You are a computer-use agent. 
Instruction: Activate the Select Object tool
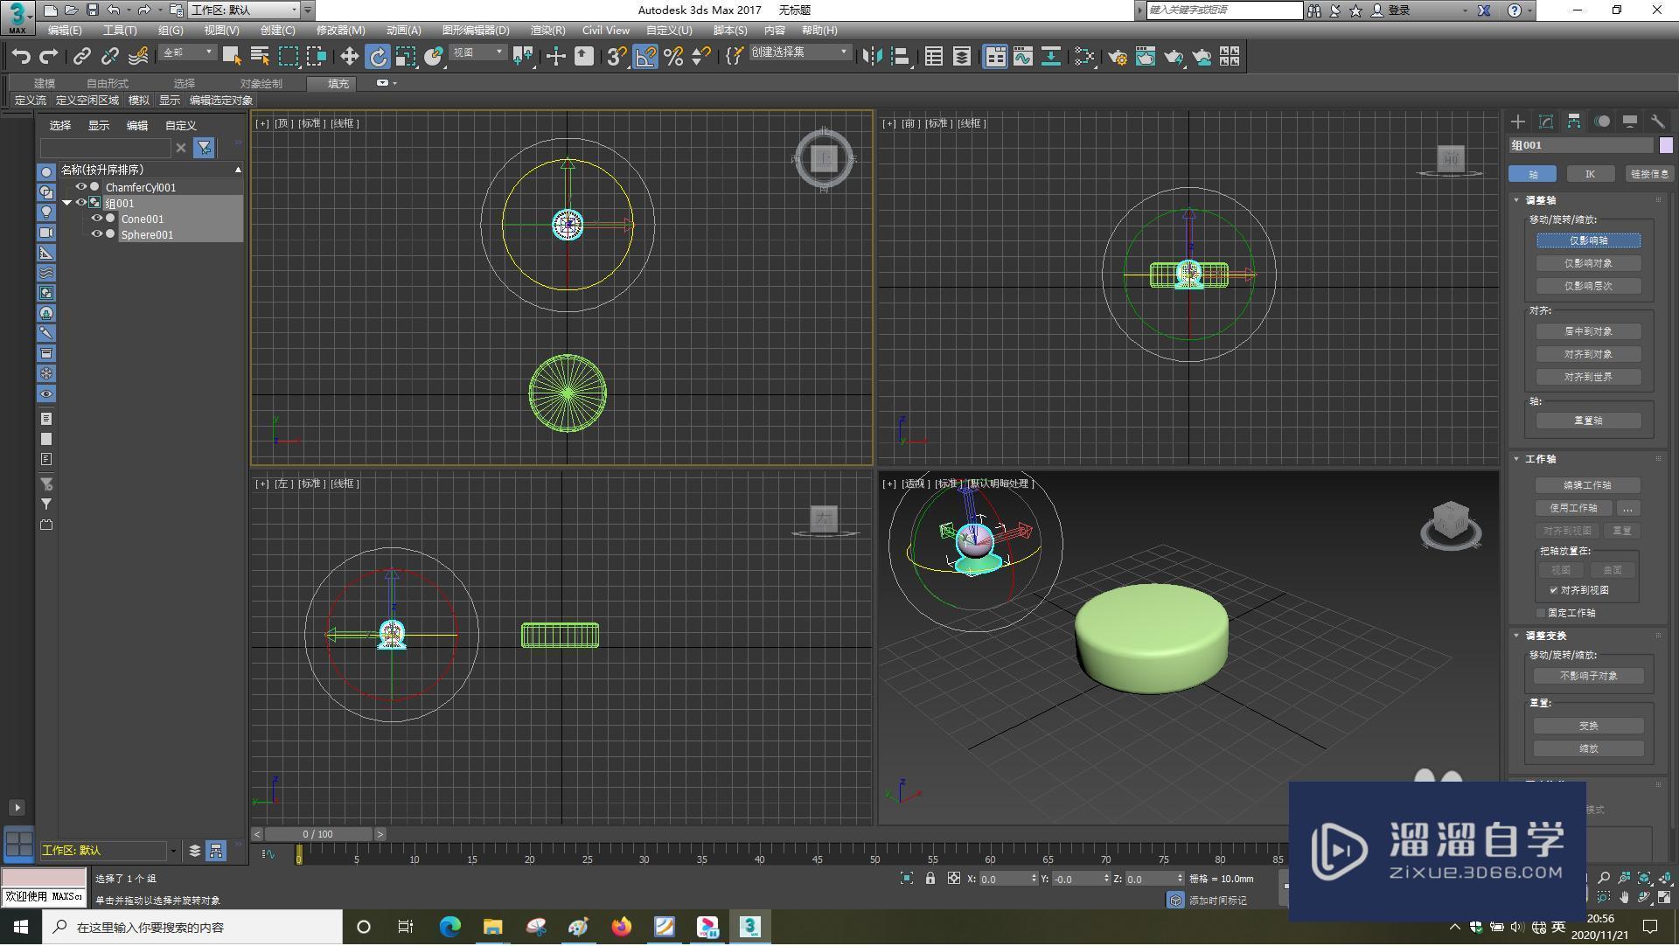232,57
